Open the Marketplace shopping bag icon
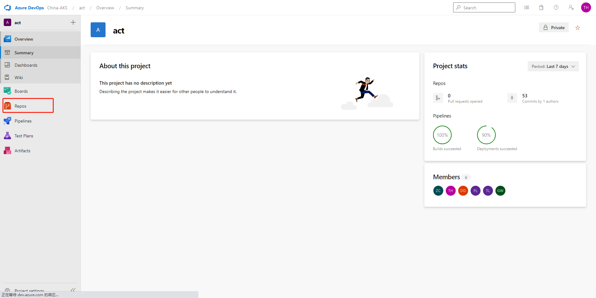 [541, 7]
